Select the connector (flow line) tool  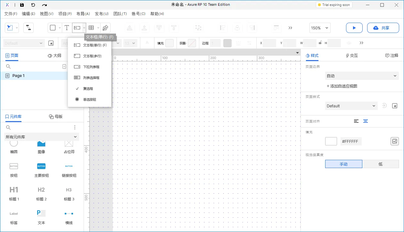click(28, 28)
